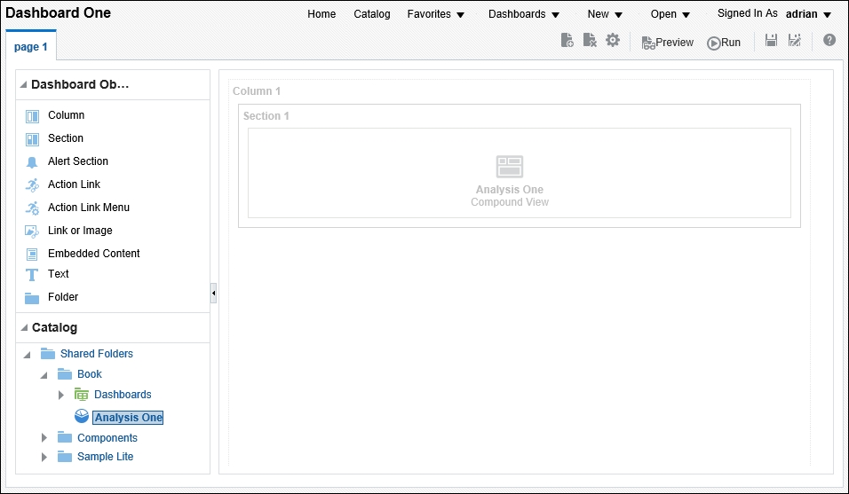Collapse the Catalog pane
This screenshot has width=849, height=494.
coord(24,327)
